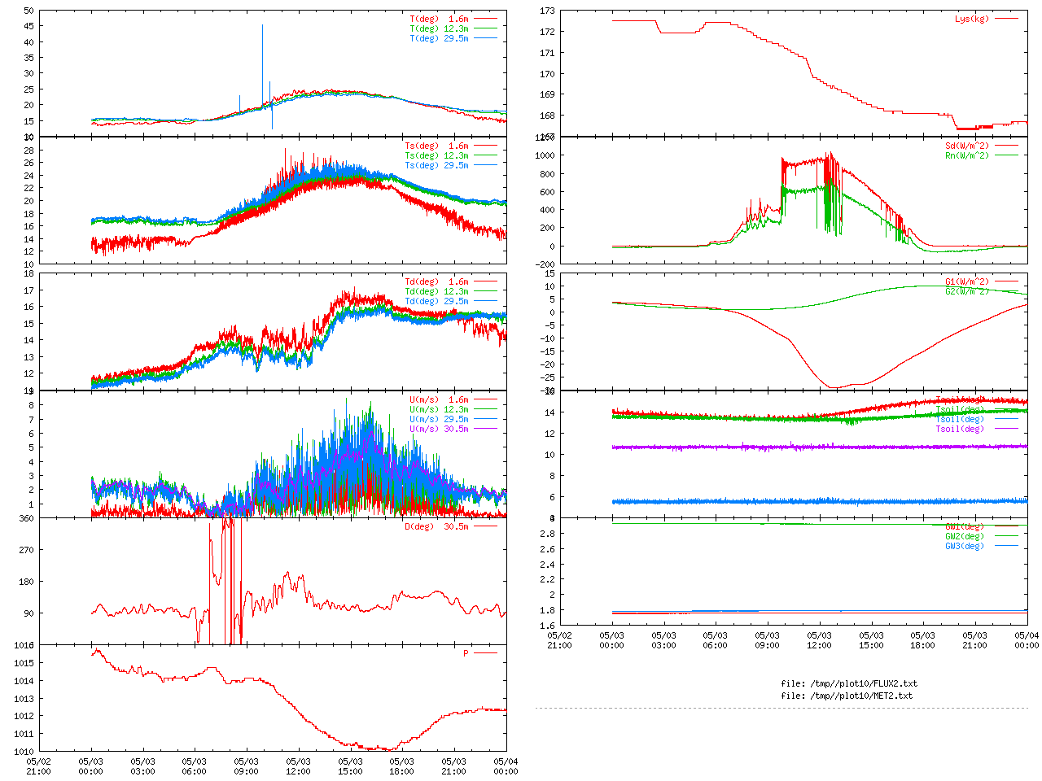1042x781 pixels.
Task: Click the "G2(W/m^2)" legend label
Action: click(966, 291)
